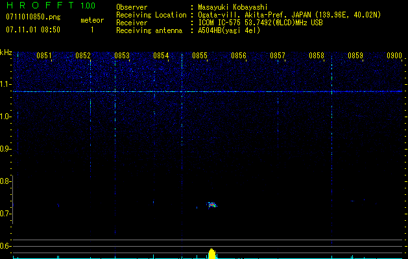Select the file name 0711010850.png
The image size is (408, 259).
[33, 17]
